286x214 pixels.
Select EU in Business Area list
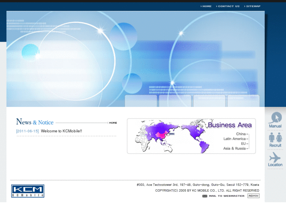point(244,143)
